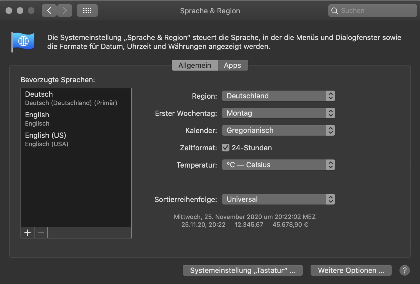Go back with the left arrow button
The image size is (420, 284).
tap(49, 11)
